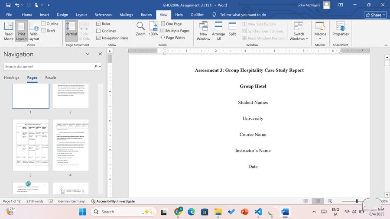Open the QuillBot ribbon tab
This screenshot has width=390, height=219.
point(197,15)
